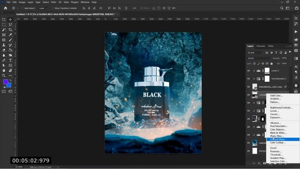Click the purple foreground color swatch

point(5,82)
